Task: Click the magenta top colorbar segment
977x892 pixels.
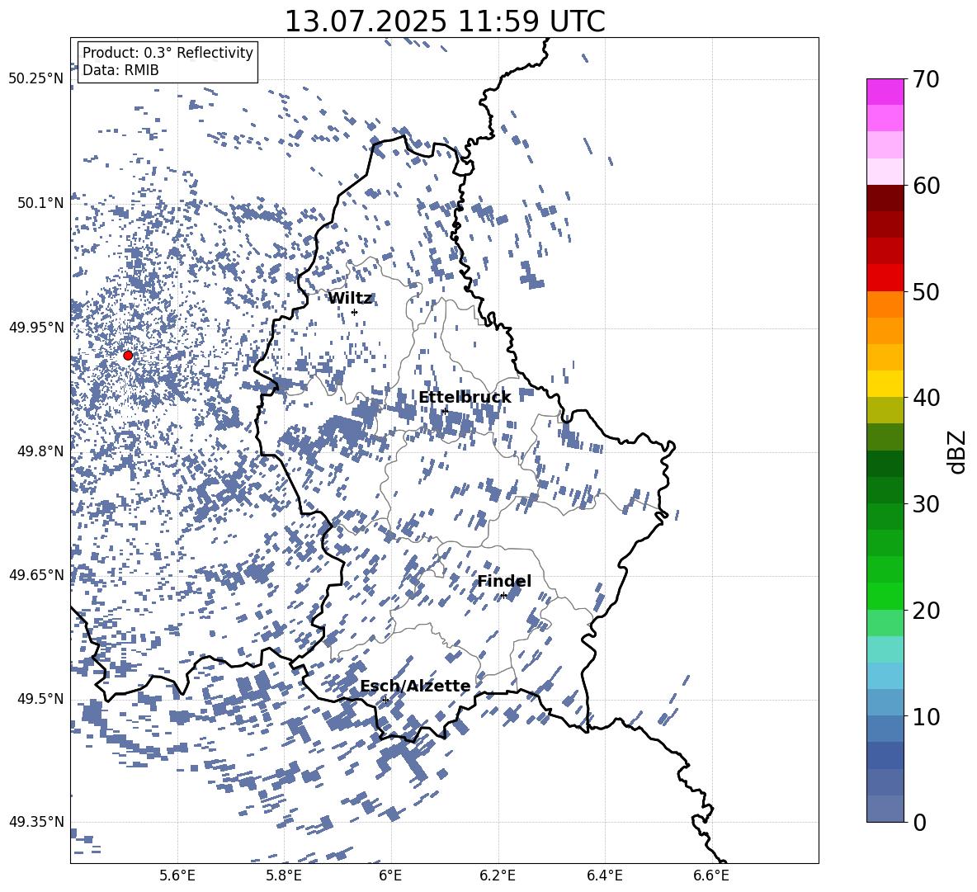Action: point(885,92)
